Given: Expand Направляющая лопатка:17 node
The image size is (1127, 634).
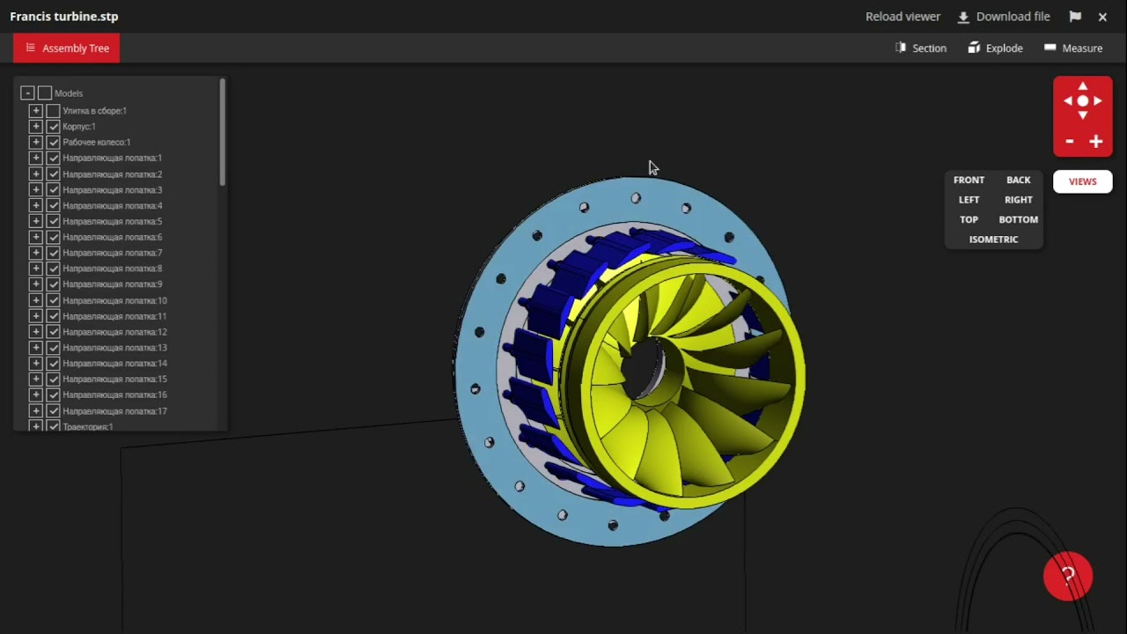Looking at the screenshot, I should pyautogui.click(x=35, y=411).
